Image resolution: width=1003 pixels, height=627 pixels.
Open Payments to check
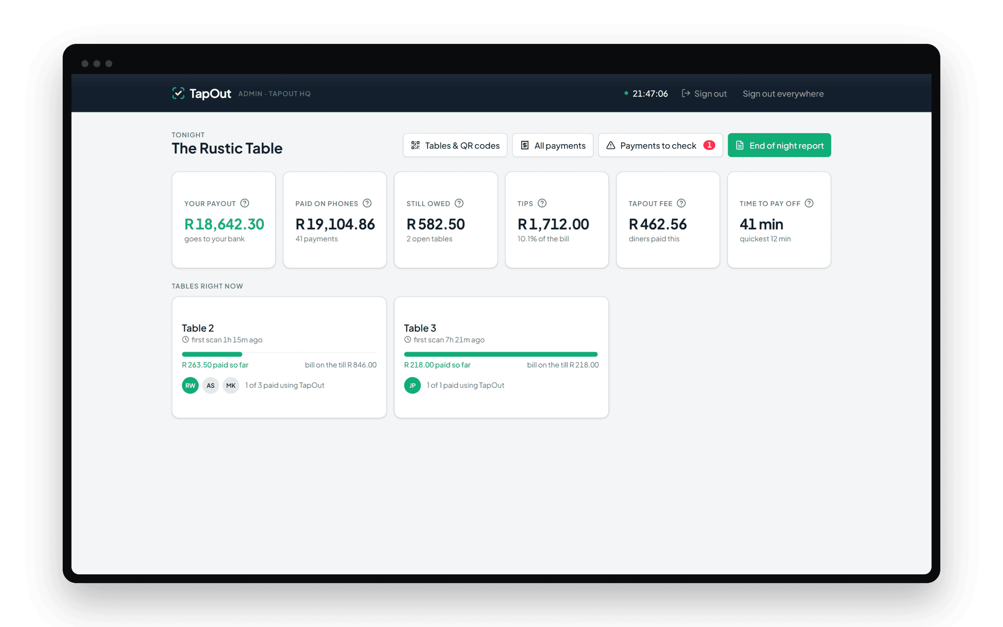[660, 145]
